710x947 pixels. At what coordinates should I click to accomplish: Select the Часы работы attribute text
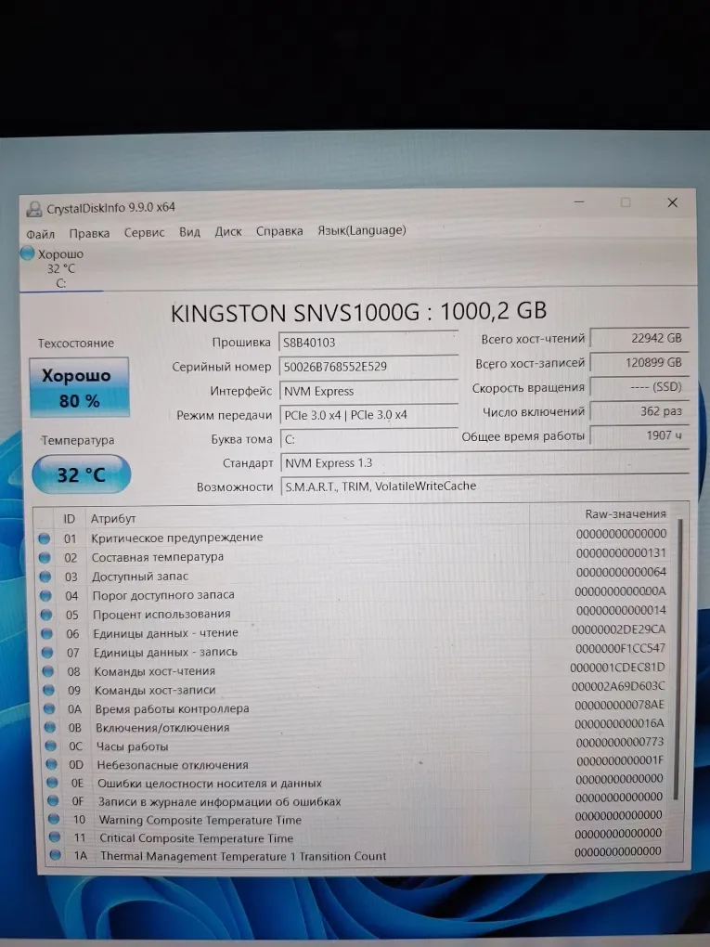click(x=132, y=746)
